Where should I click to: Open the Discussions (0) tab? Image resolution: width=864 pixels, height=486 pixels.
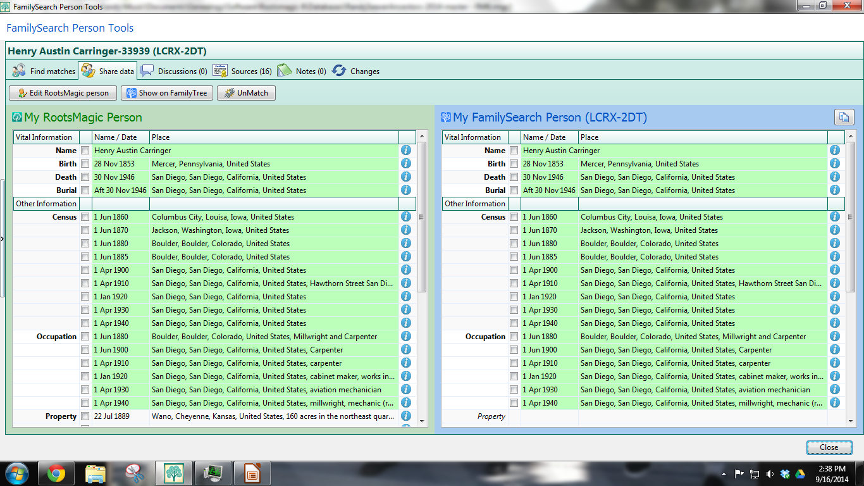click(x=173, y=71)
